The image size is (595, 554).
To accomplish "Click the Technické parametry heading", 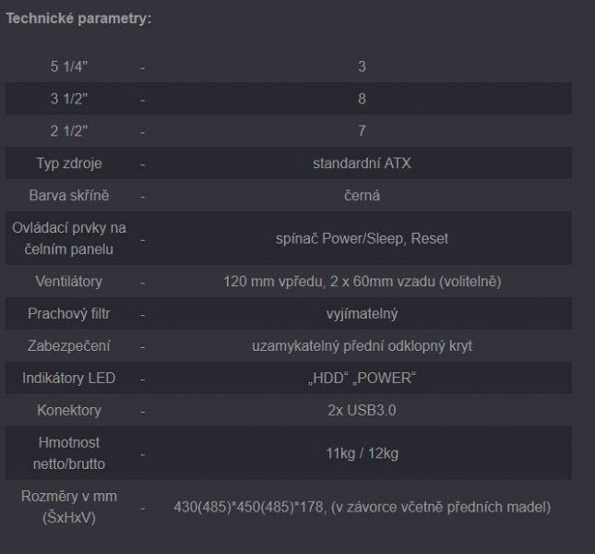I will point(79,18).
